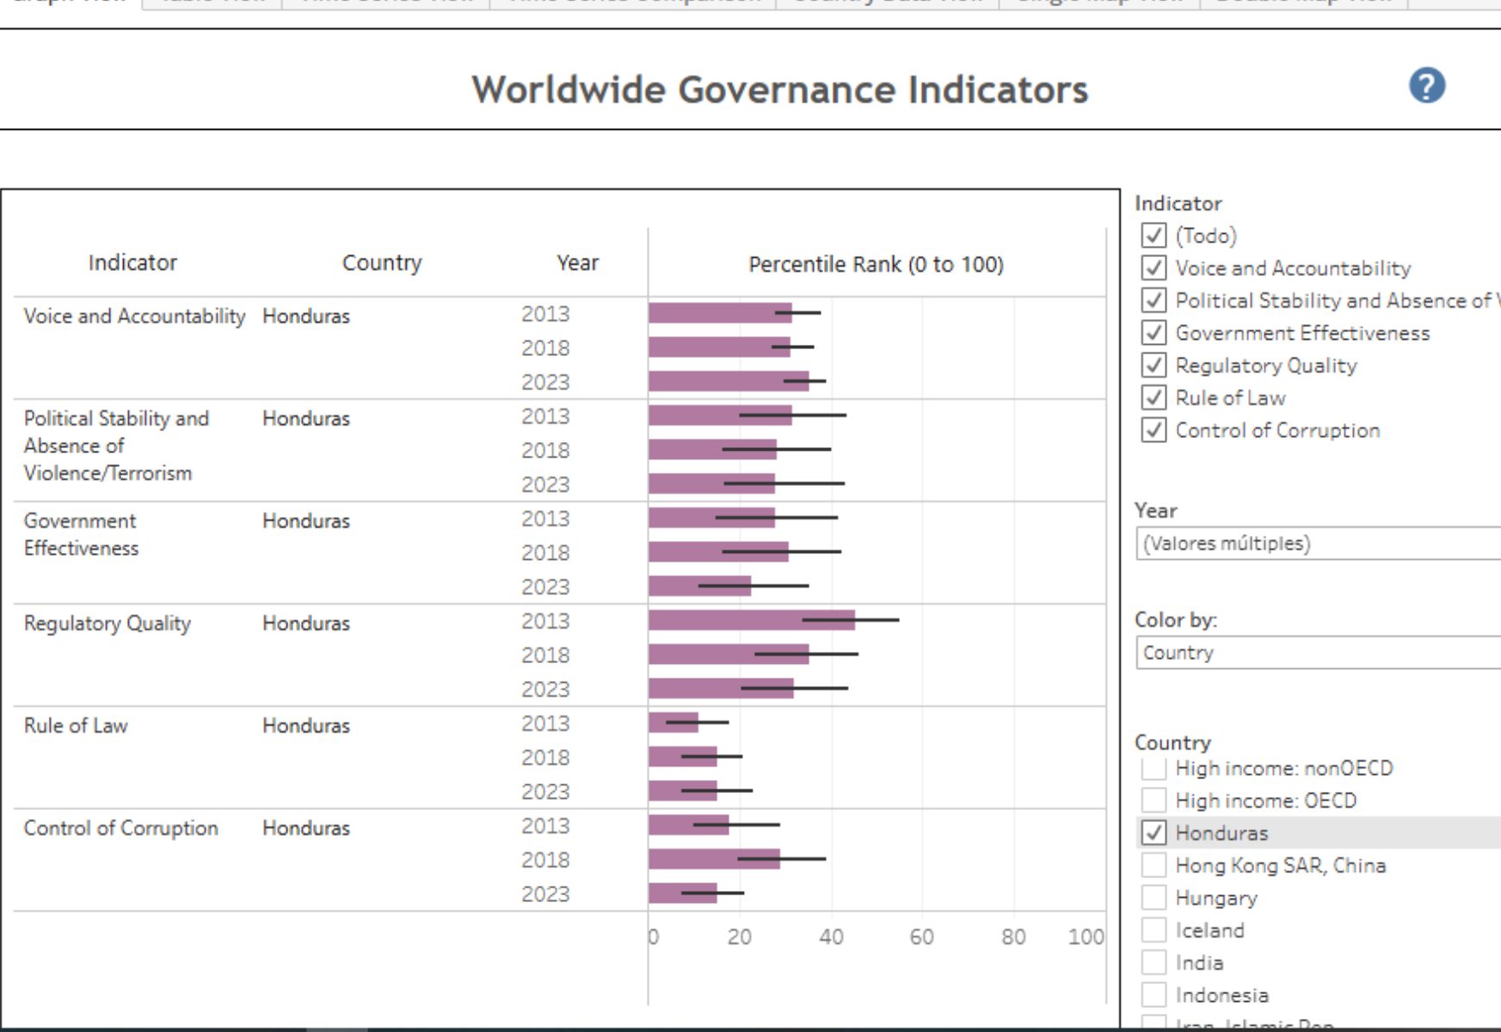
Task: Check High income: nonOECD country checkbox
Action: tap(1153, 768)
